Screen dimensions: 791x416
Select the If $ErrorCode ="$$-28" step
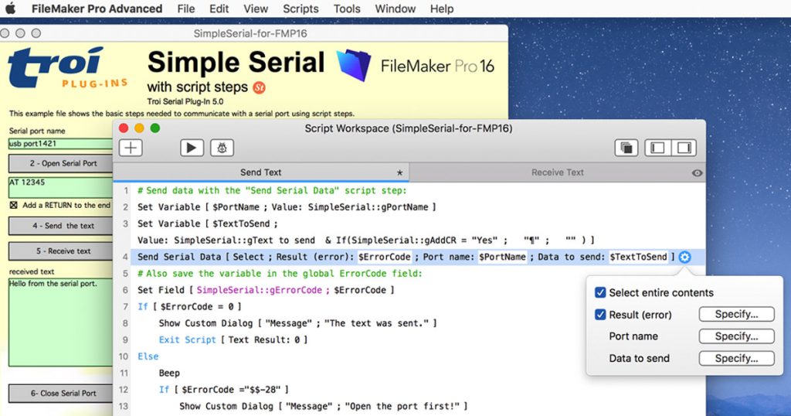click(x=224, y=390)
